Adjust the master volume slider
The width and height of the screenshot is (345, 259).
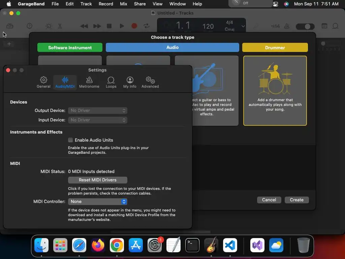305,26
